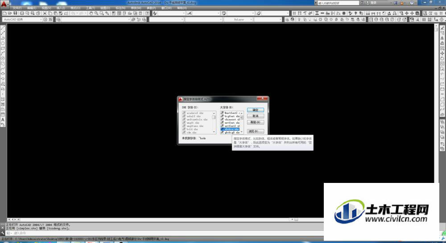This screenshot has width=446, height=243.
Task: Click the Help question-mark toolbar icon
Action: (147, 13)
